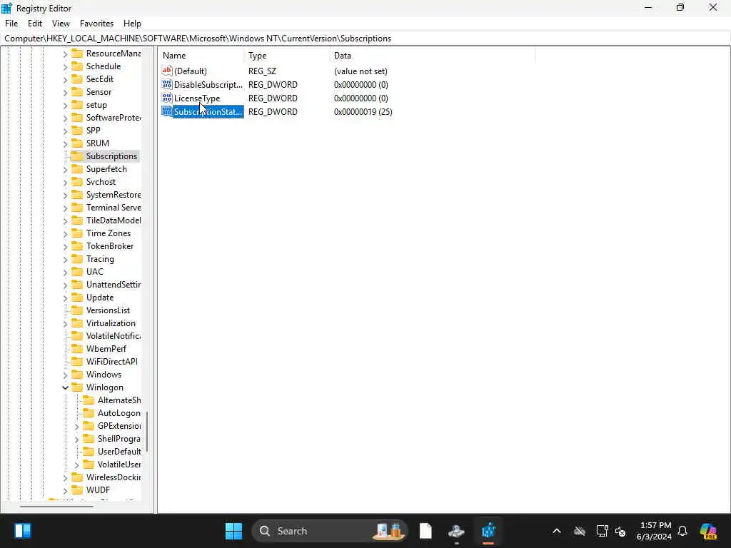Expand the setup key
This screenshot has width=731, height=548.
click(65, 106)
